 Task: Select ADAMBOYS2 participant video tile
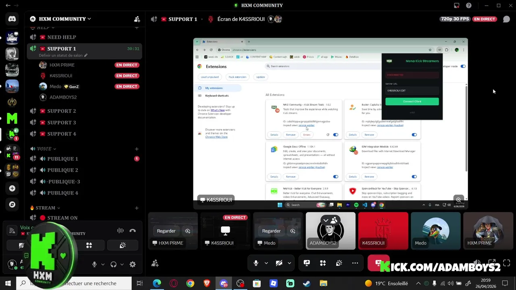pos(331,231)
